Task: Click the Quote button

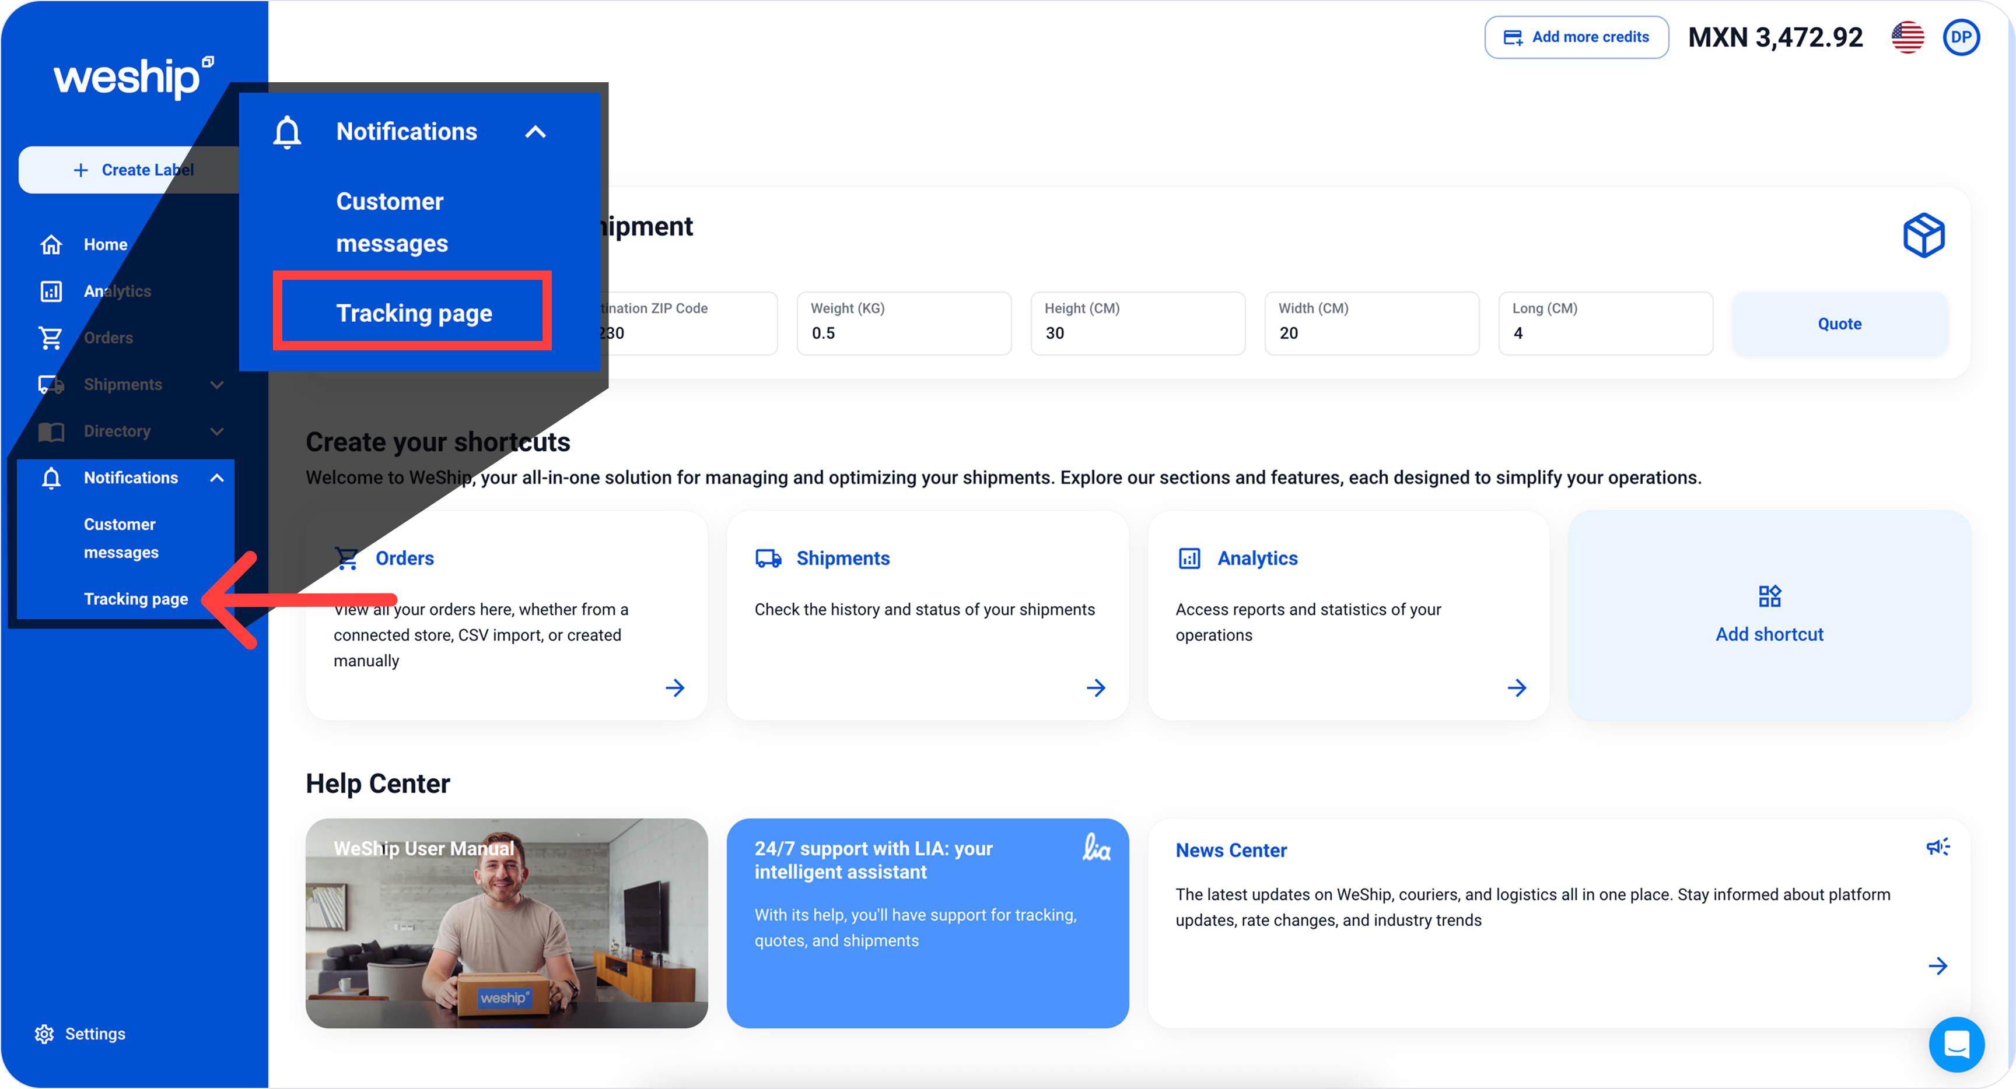Action: point(1839,324)
